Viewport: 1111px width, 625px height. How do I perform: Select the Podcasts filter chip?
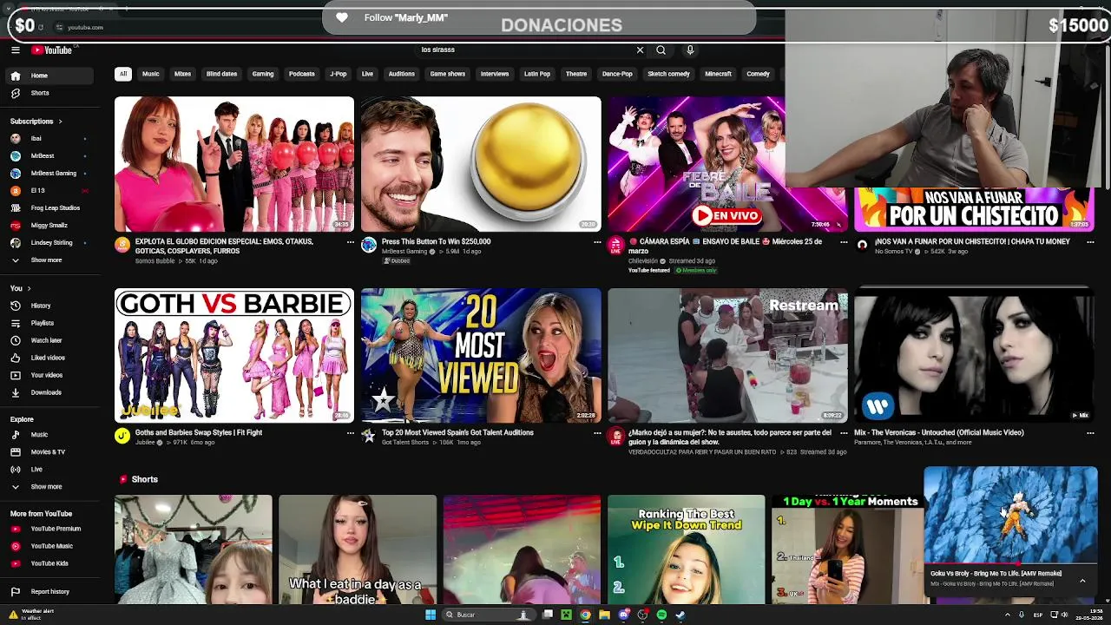[302, 74]
